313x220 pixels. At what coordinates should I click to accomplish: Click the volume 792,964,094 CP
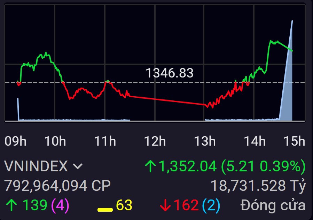[57, 186]
